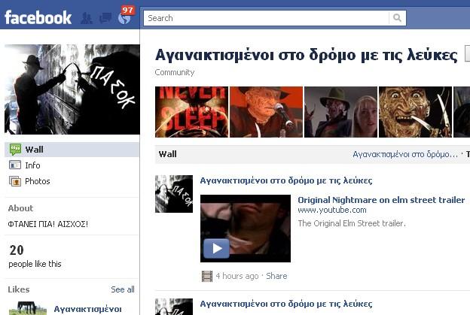Viewport: 470px width, 315px height.
Task: Open the Freddy with blonde woman thumbnail
Action: coord(340,112)
